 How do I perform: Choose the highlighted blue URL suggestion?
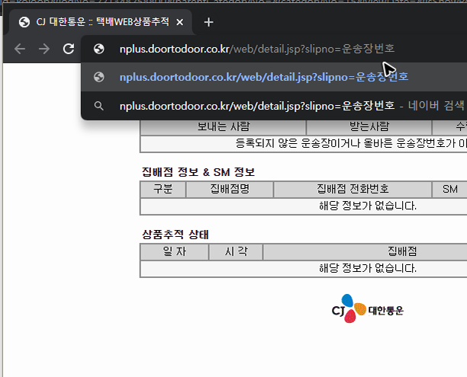tap(274, 77)
